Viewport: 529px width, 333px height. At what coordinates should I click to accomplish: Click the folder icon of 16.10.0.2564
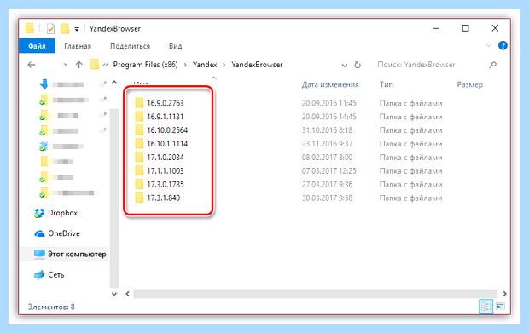click(x=139, y=130)
